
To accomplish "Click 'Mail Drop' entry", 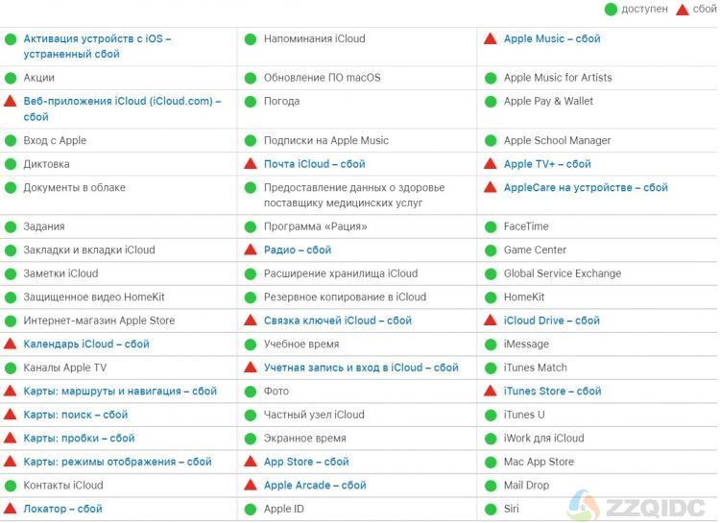I will point(526,485).
